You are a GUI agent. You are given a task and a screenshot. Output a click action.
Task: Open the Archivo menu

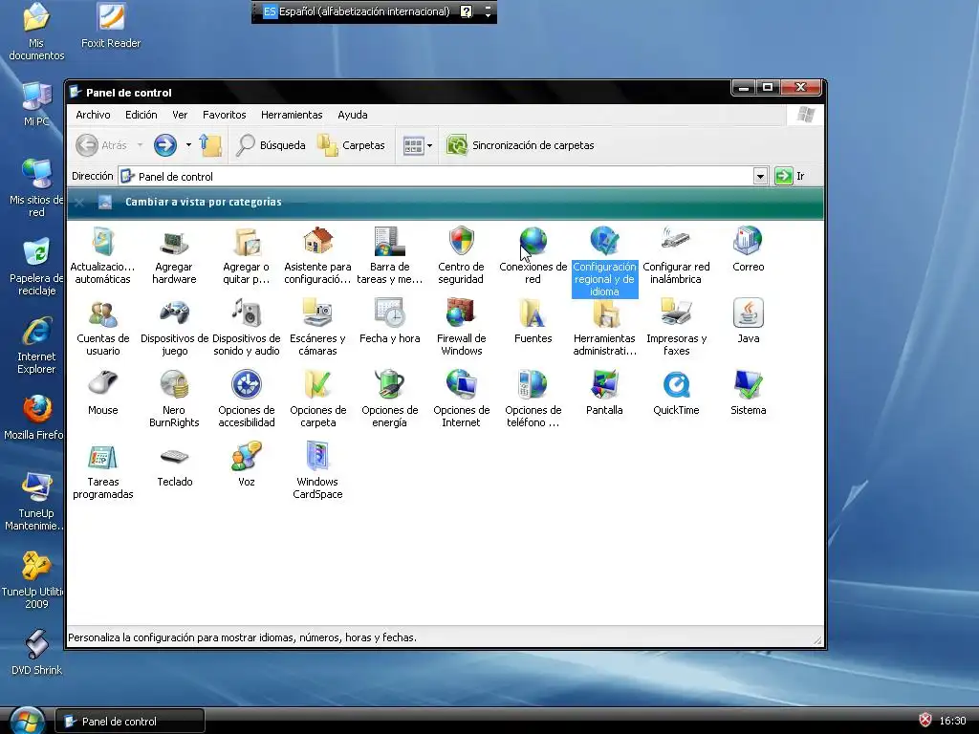pos(93,115)
